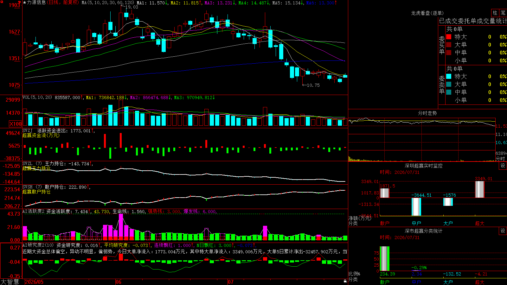Click the 委买单 section label

click(442, 45)
